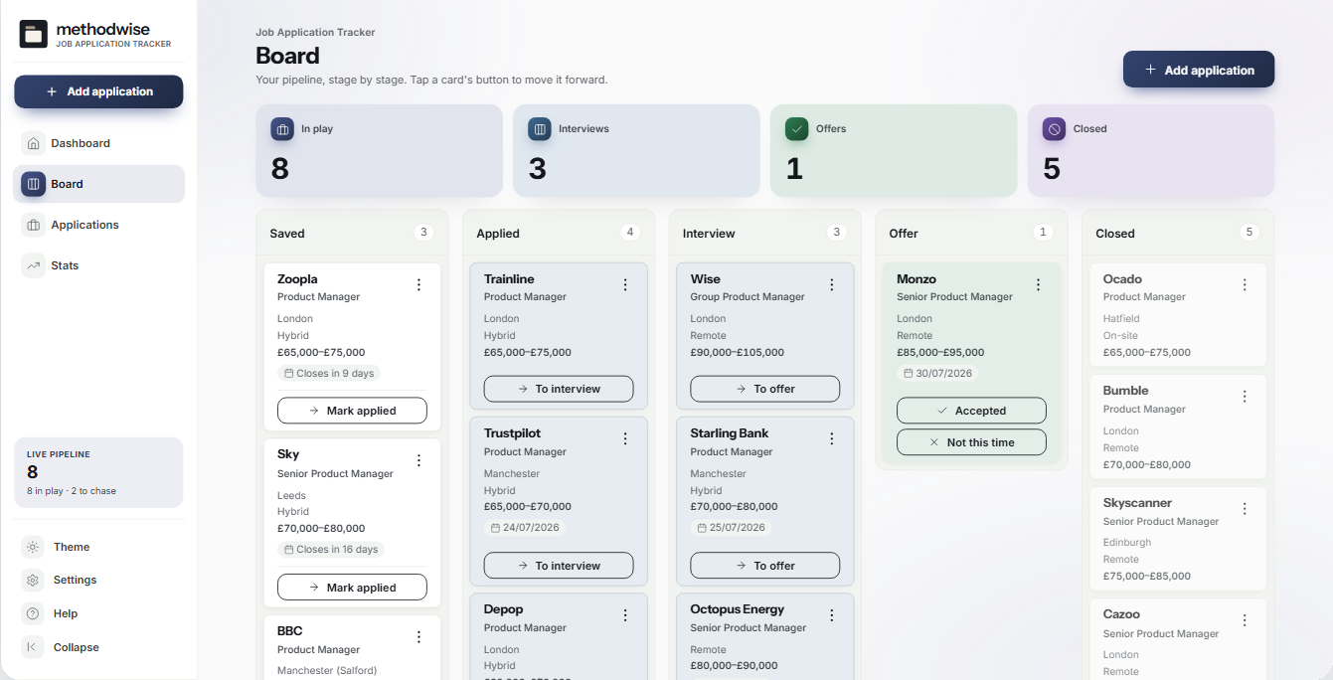1333x680 pixels.
Task: Mark Zoopla application as applied
Action: point(352,411)
